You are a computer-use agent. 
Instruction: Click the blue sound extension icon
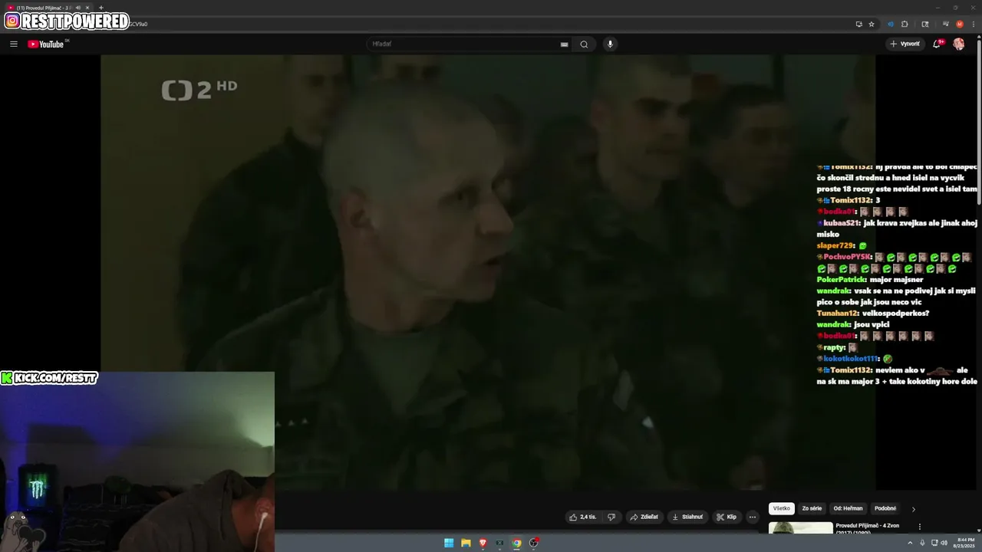(x=891, y=24)
